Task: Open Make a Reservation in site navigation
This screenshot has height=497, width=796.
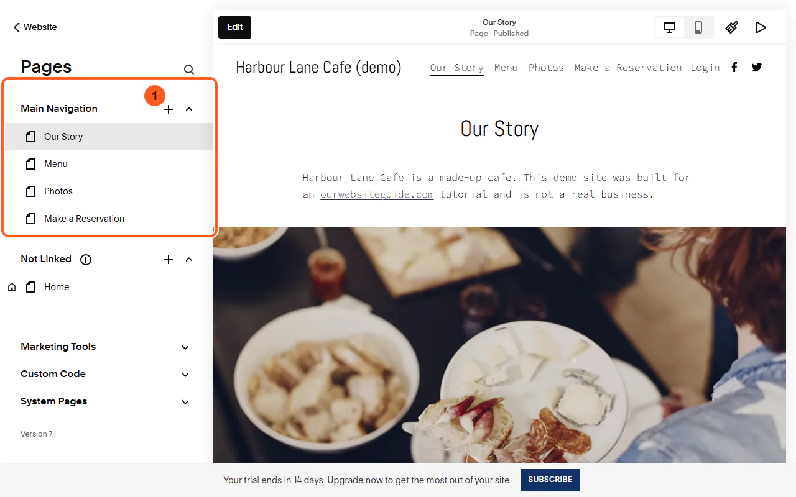Action: pyautogui.click(x=628, y=68)
